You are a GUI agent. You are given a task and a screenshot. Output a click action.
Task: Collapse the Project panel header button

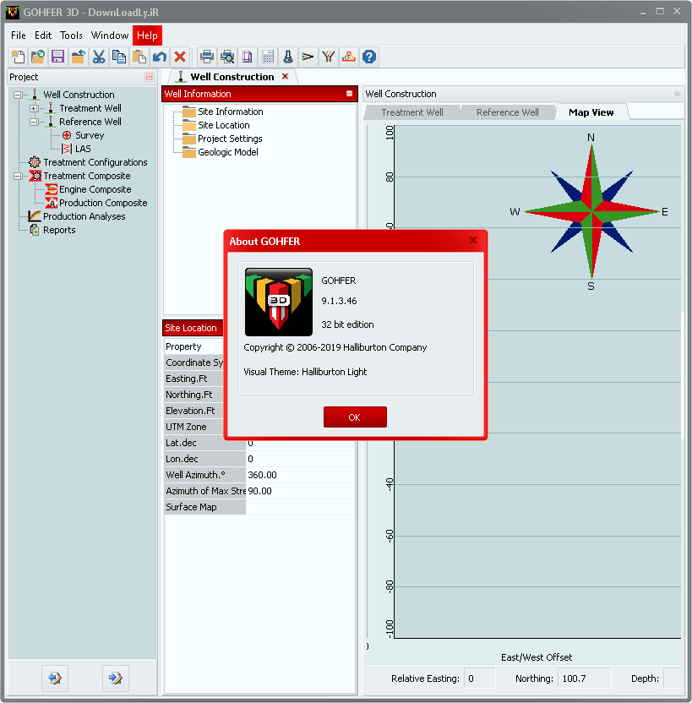(150, 77)
